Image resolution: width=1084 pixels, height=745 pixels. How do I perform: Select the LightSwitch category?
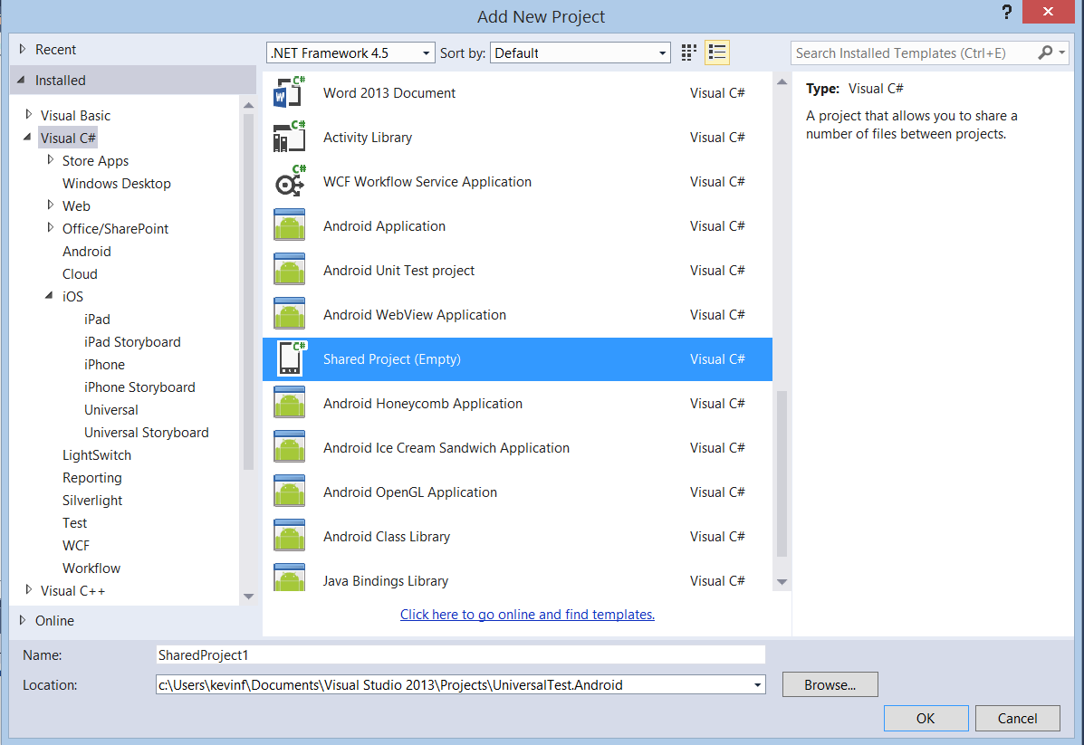click(x=97, y=454)
